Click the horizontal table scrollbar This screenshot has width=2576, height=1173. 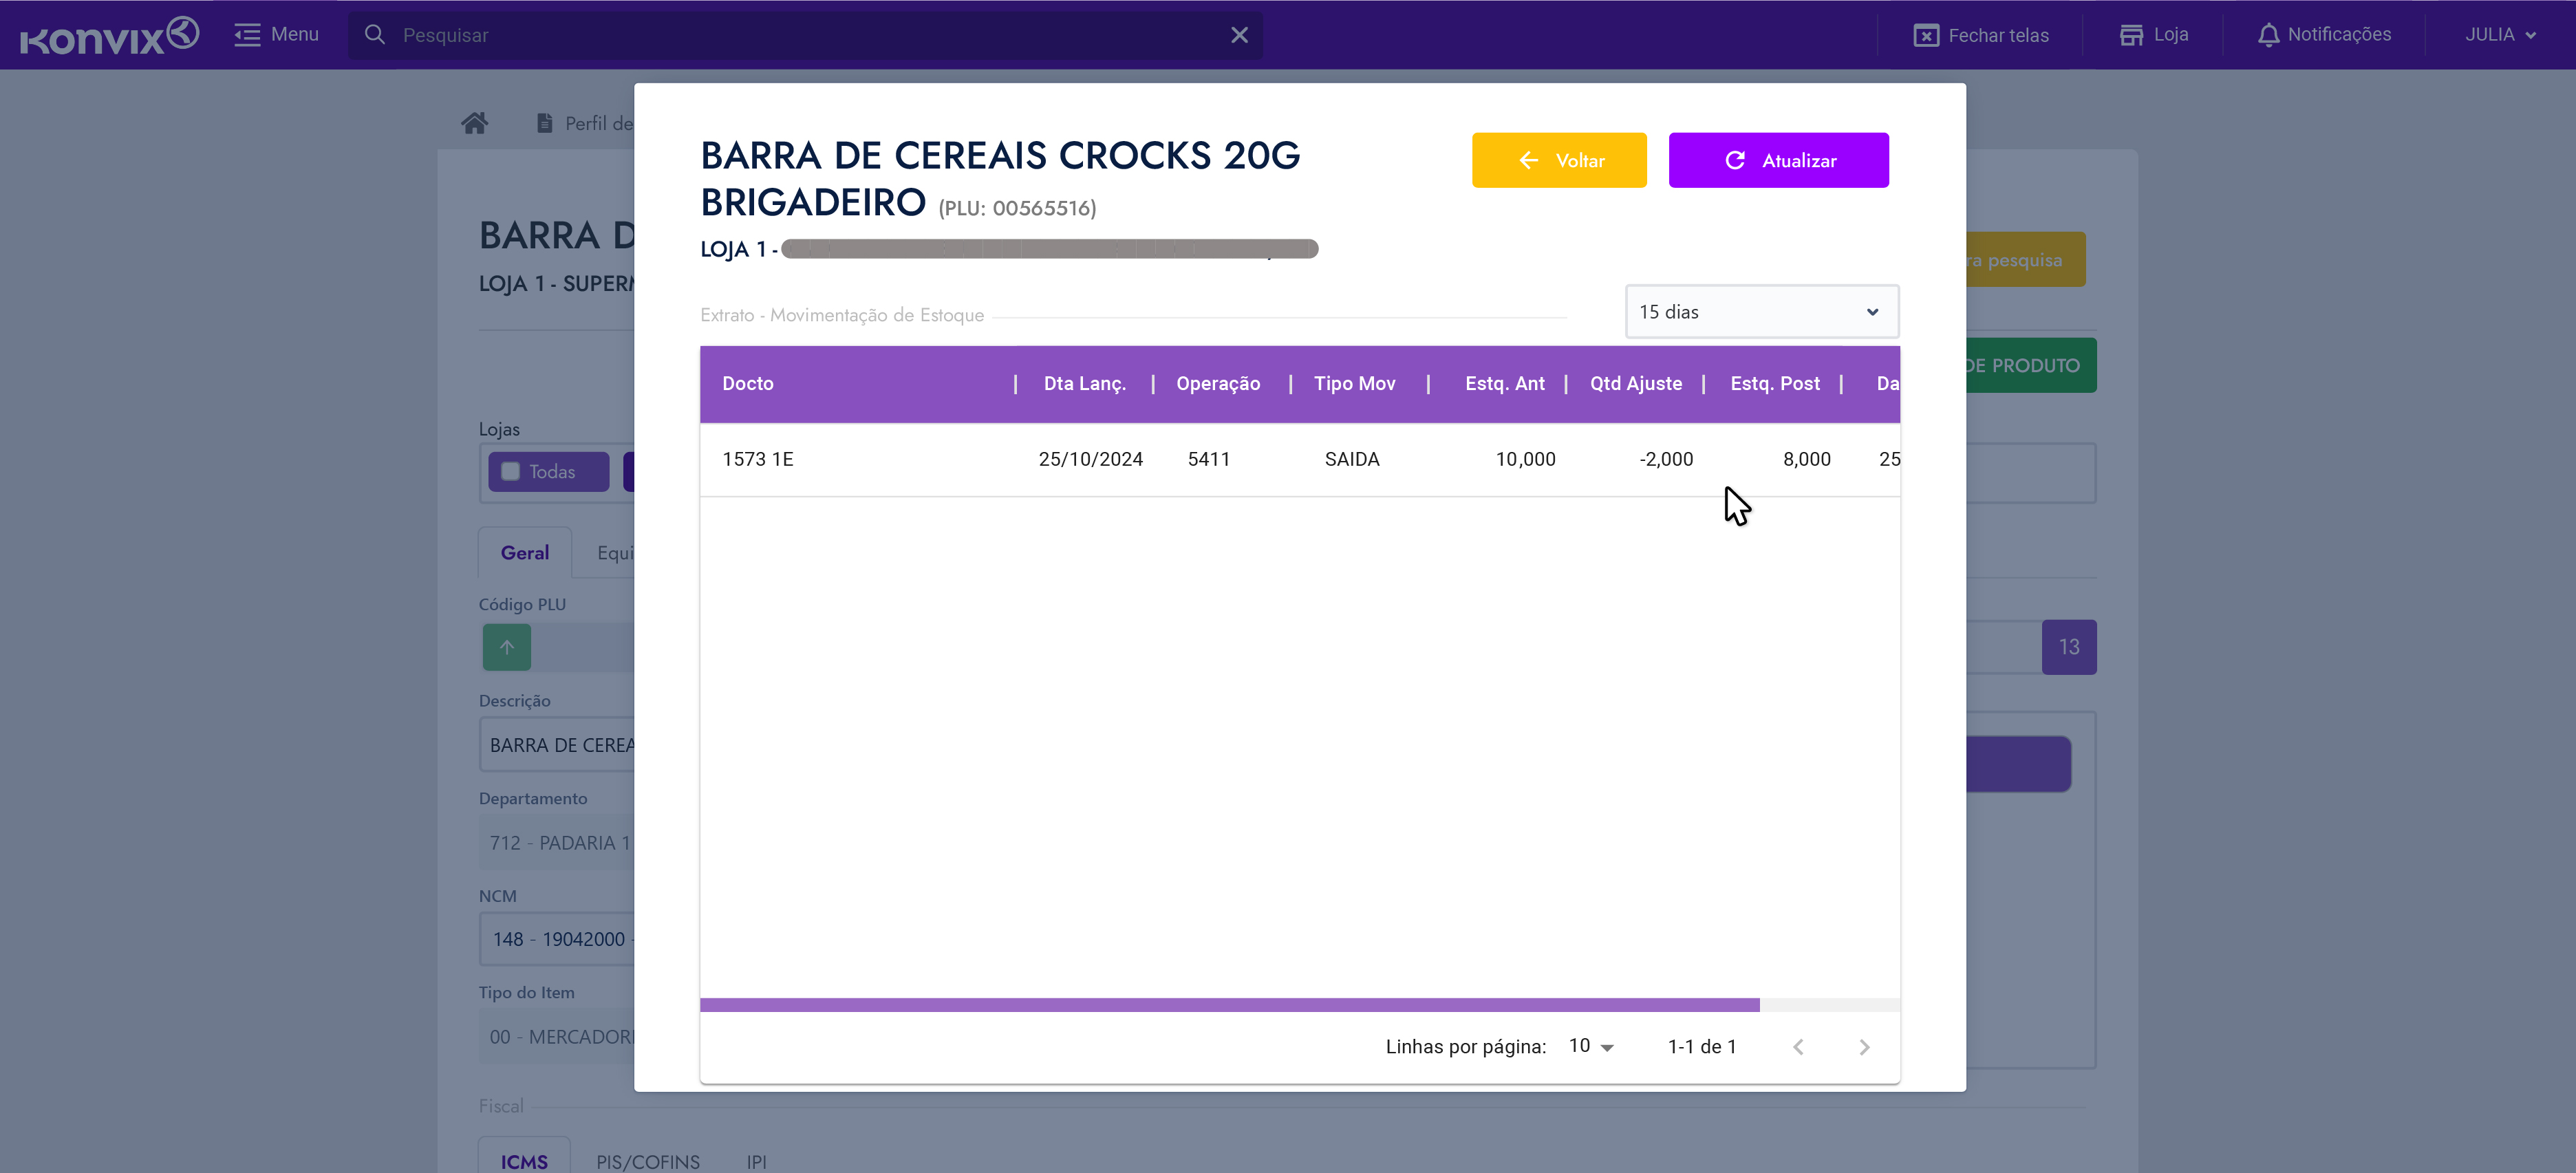click(x=1229, y=1004)
